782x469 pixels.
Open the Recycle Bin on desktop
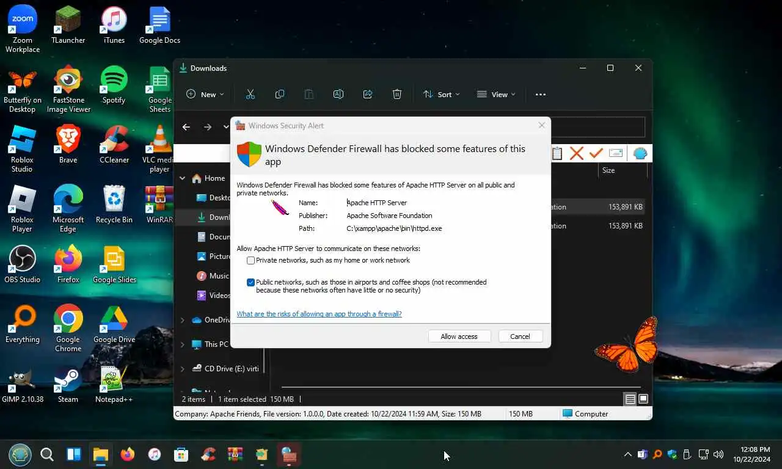114,205
